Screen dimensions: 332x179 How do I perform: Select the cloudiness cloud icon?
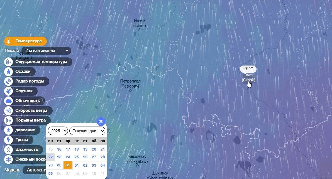[x=9, y=101]
